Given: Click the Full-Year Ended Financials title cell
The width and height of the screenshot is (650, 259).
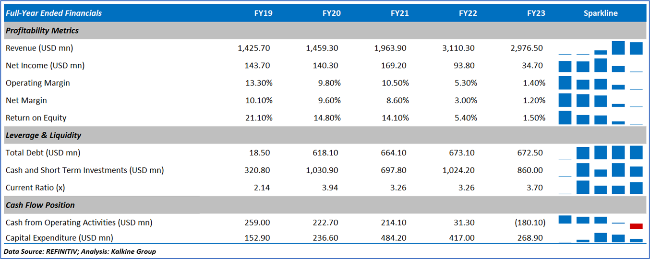Looking at the screenshot, I should pos(54,13).
